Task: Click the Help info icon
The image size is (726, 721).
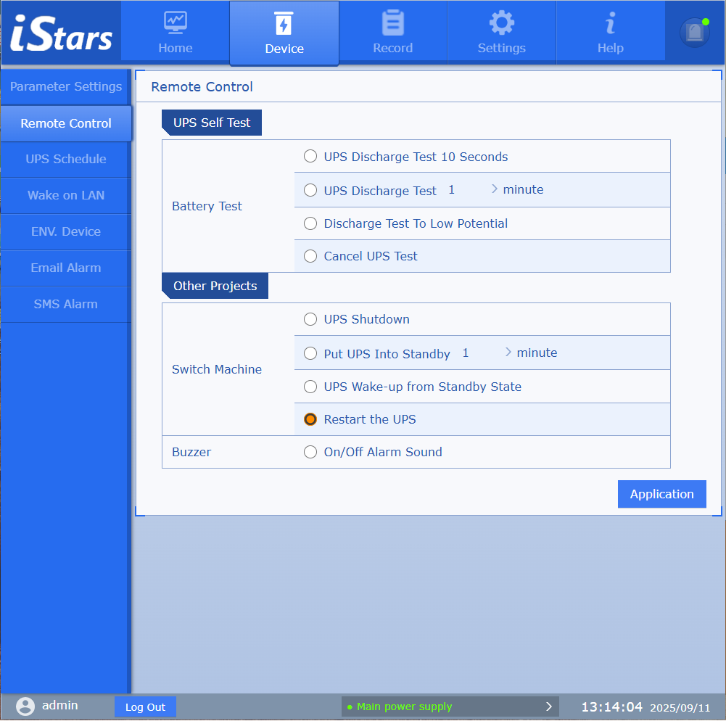Action: [x=610, y=23]
